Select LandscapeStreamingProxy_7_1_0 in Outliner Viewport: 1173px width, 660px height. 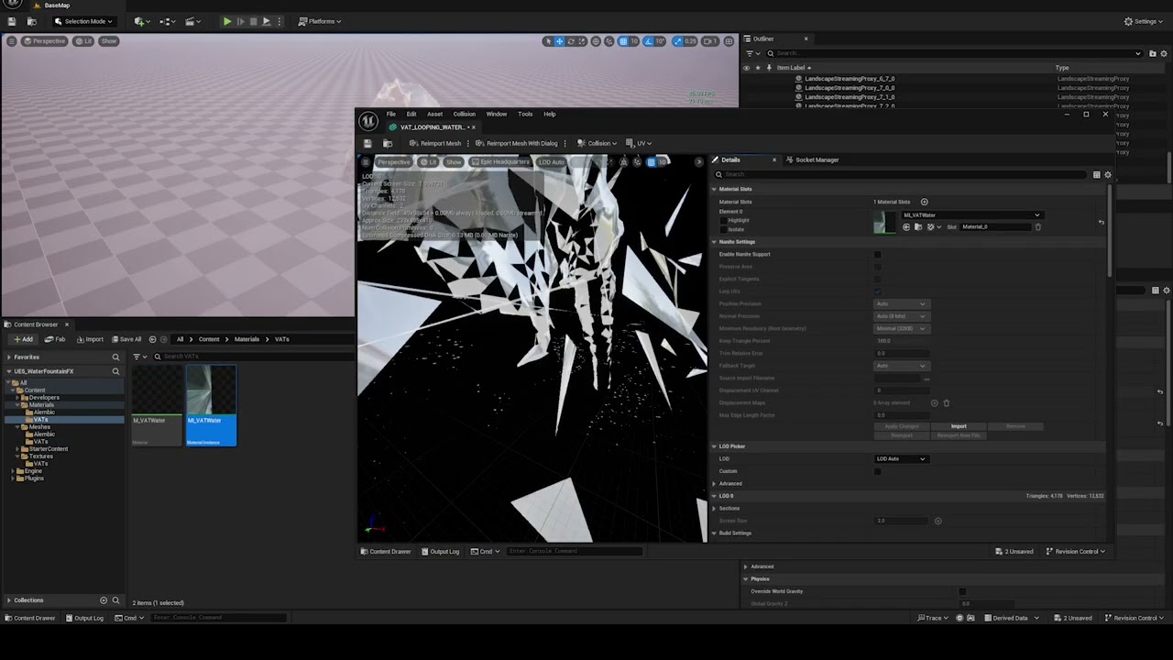click(x=850, y=97)
